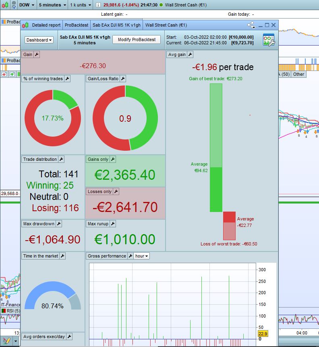Click the share icon in report title bar
319x347 pixels.
click(251, 25)
